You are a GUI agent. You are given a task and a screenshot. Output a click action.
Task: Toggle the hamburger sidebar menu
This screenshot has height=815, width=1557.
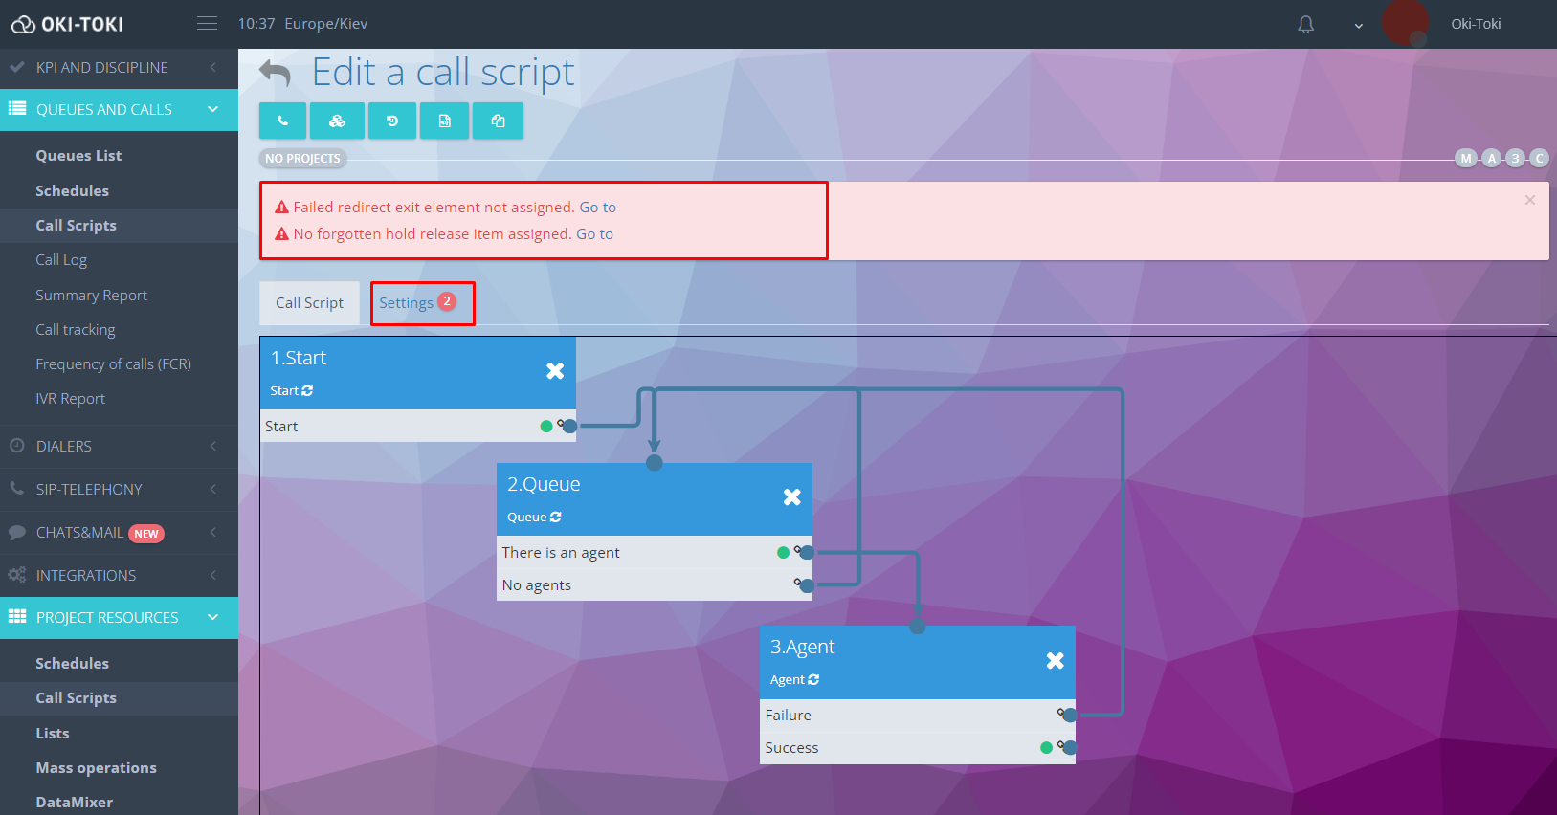click(207, 24)
